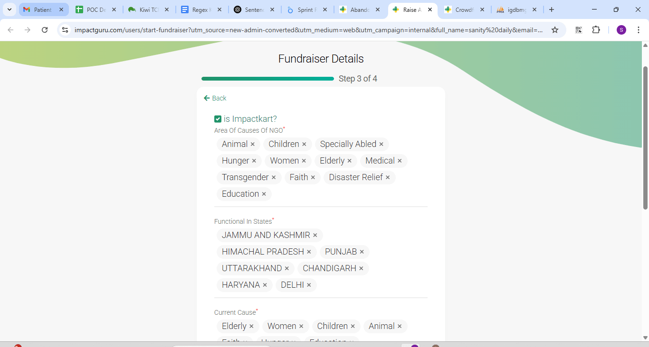Bookmark this page with star icon
Viewport: 649px width, 347px height.
click(x=554, y=30)
